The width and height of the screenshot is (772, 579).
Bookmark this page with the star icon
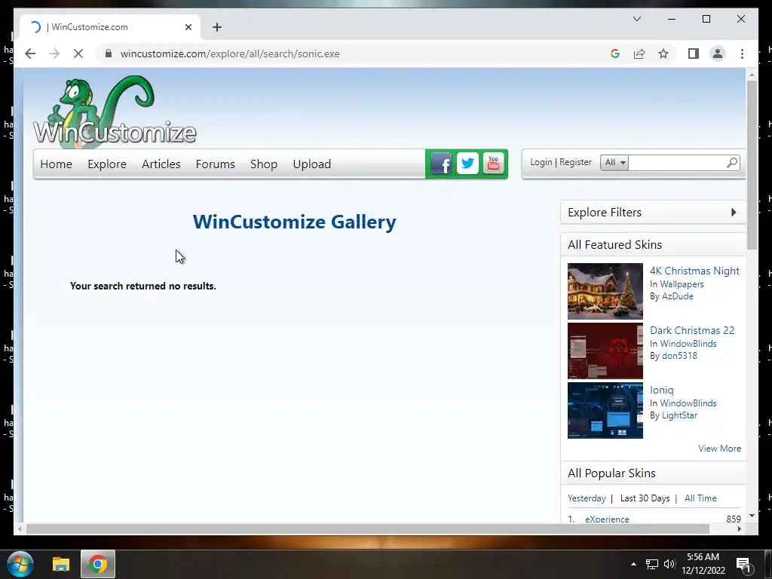[x=663, y=54]
